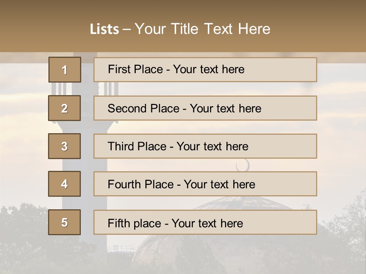366x274 pixels.
Task: Click the "Third Place" text bar
Action: (205, 146)
